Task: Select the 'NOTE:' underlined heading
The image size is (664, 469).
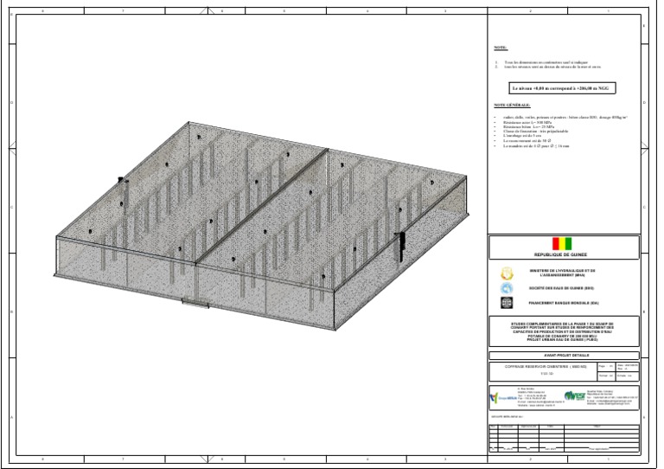Action: coord(501,48)
